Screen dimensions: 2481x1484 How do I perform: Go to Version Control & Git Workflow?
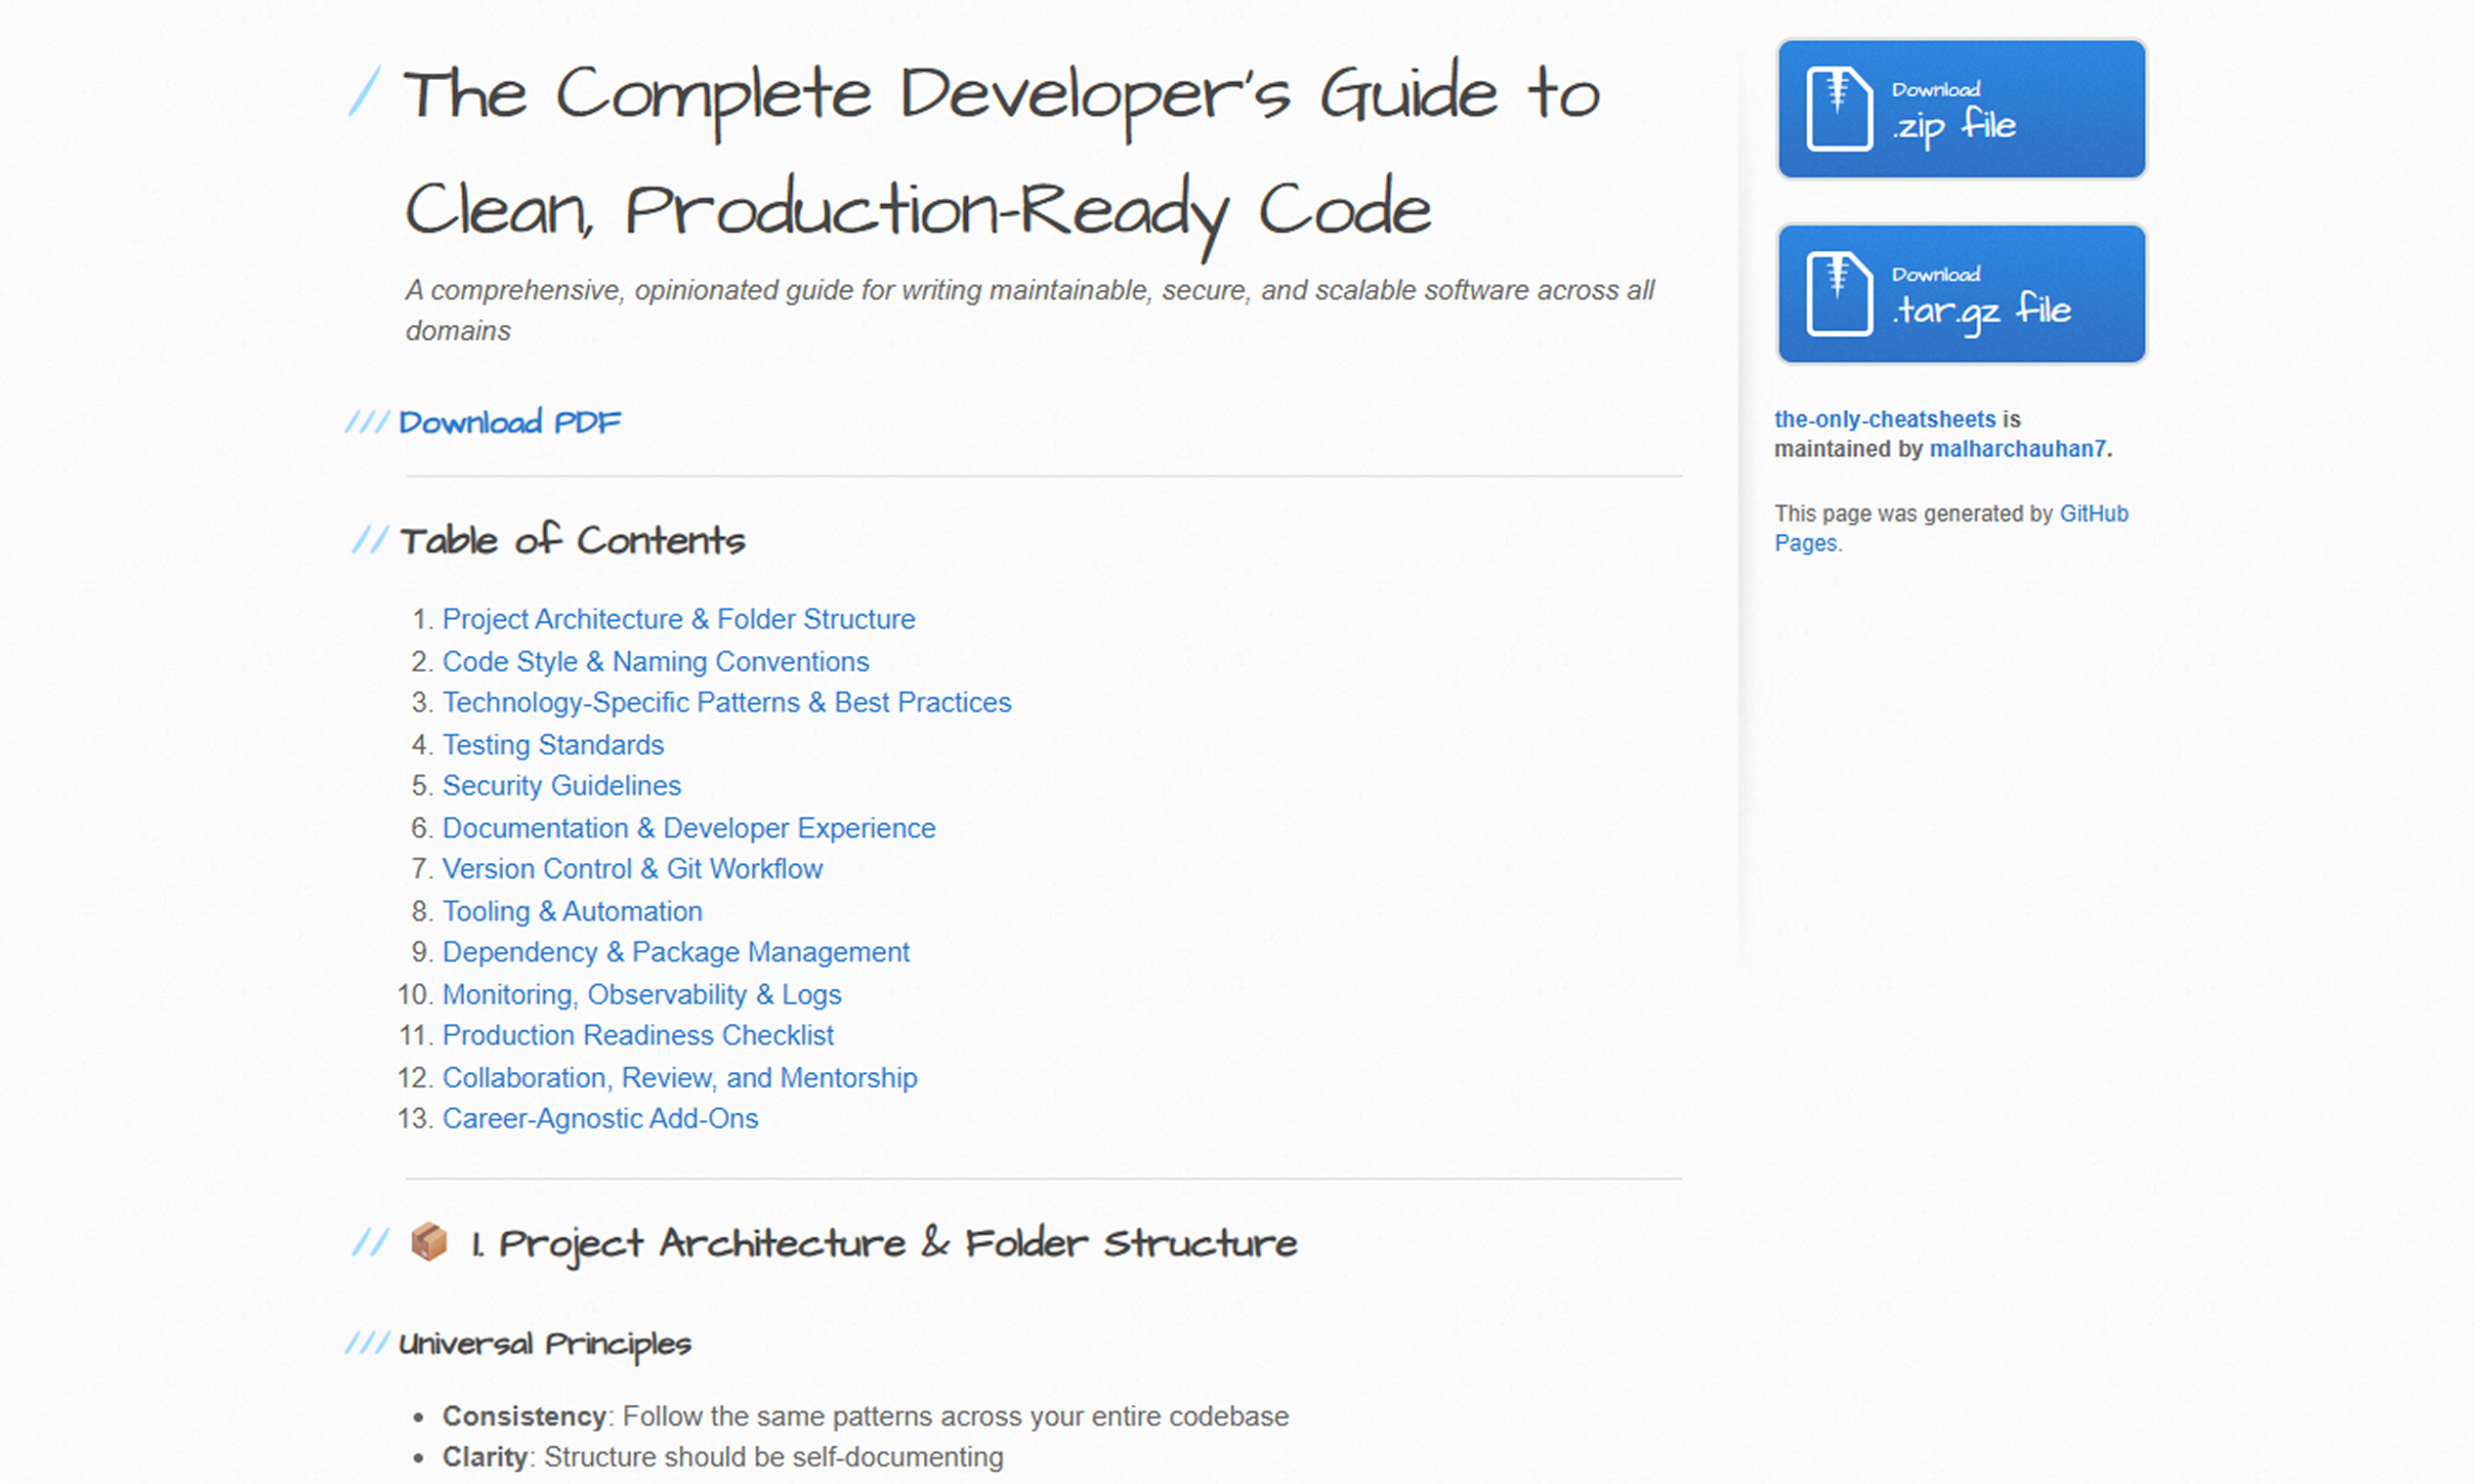click(x=634, y=870)
